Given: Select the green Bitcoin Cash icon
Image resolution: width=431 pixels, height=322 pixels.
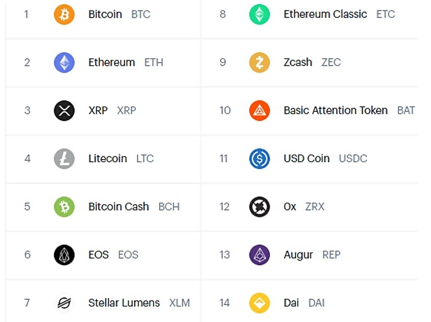Looking at the screenshot, I should (x=64, y=207).
